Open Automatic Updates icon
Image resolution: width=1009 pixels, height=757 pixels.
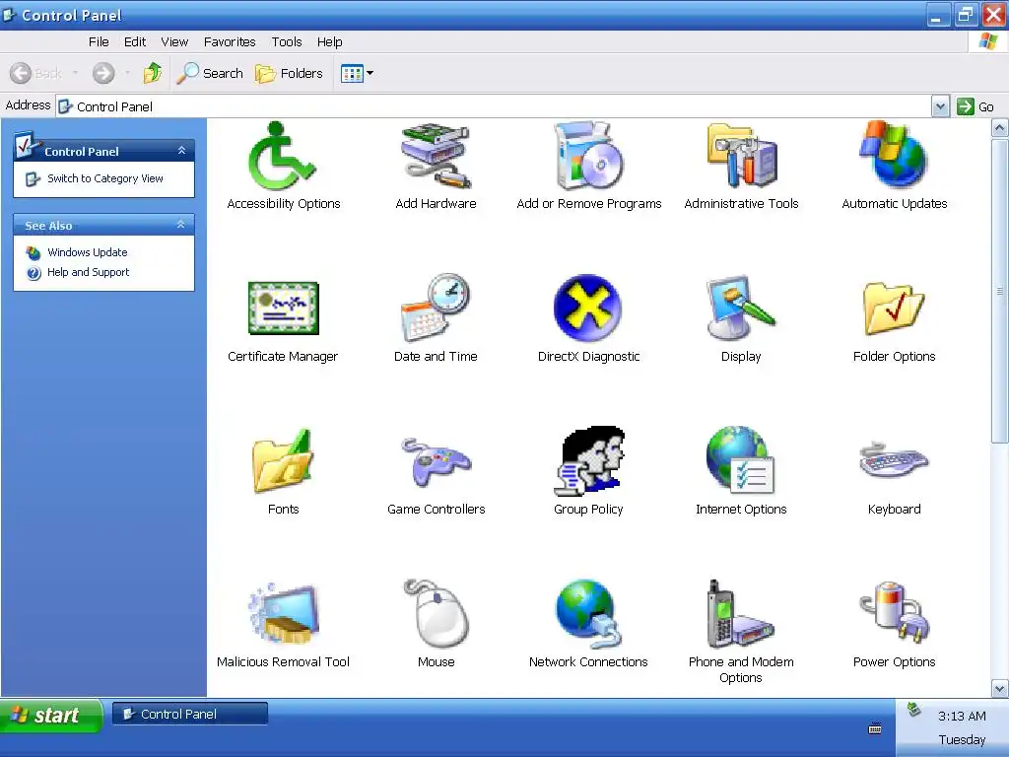point(894,156)
